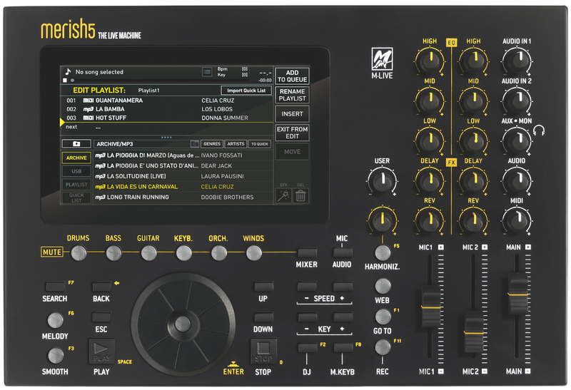The width and height of the screenshot is (571, 390).
Task: Tap the ADD TO QUEUE button
Action: 293,76
